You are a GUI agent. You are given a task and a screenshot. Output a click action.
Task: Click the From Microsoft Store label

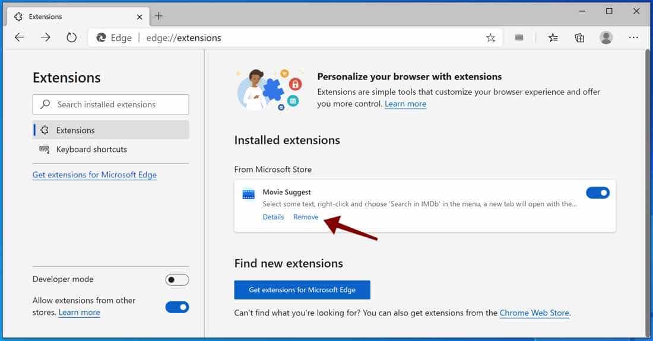[273, 169]
